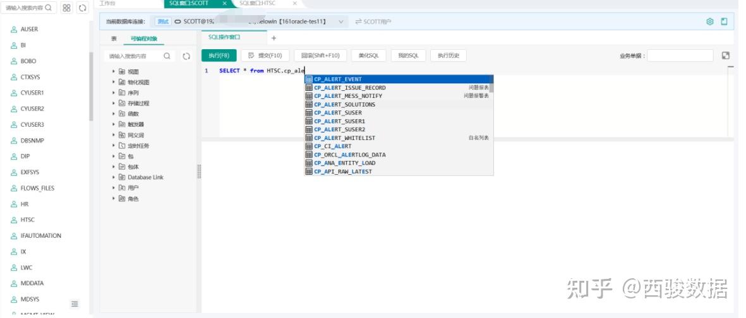Screen dimensions: 746x318
Task: Expand the 触发器 tree node
Action: pos(114,124)
